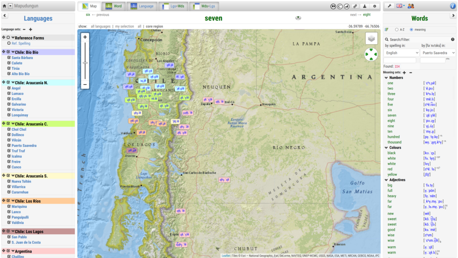Open the English spelling dropdown
The width and height of the screenshot is (458, 258).
click(401, 53)
